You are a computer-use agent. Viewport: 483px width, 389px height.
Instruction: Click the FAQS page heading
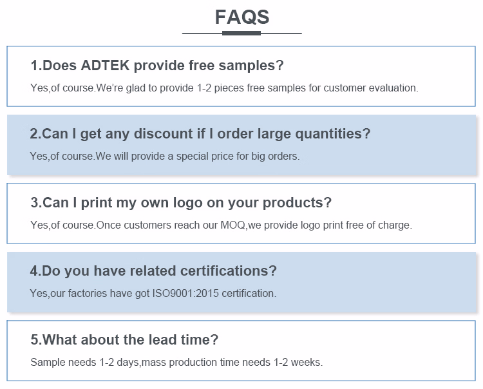coord(241,17)
